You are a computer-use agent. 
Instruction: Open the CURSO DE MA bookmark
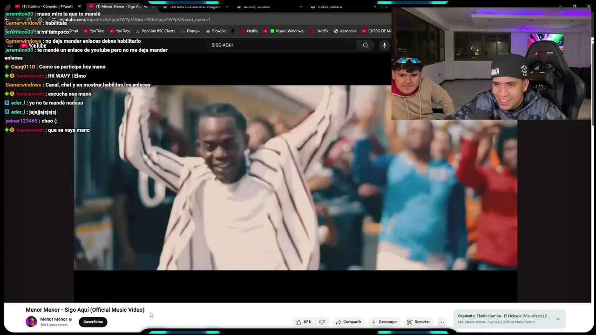click(376, 31)
